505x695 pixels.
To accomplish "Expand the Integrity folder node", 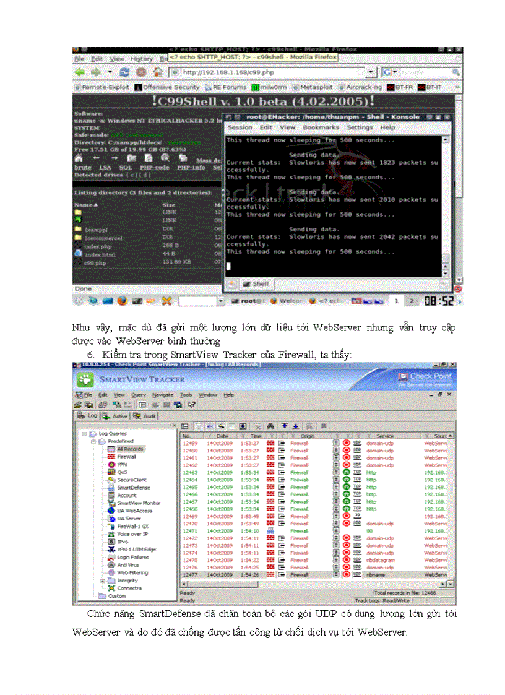I will point(103,581).
